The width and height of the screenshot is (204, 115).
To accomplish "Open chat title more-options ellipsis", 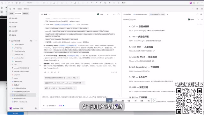I will 49,14.
